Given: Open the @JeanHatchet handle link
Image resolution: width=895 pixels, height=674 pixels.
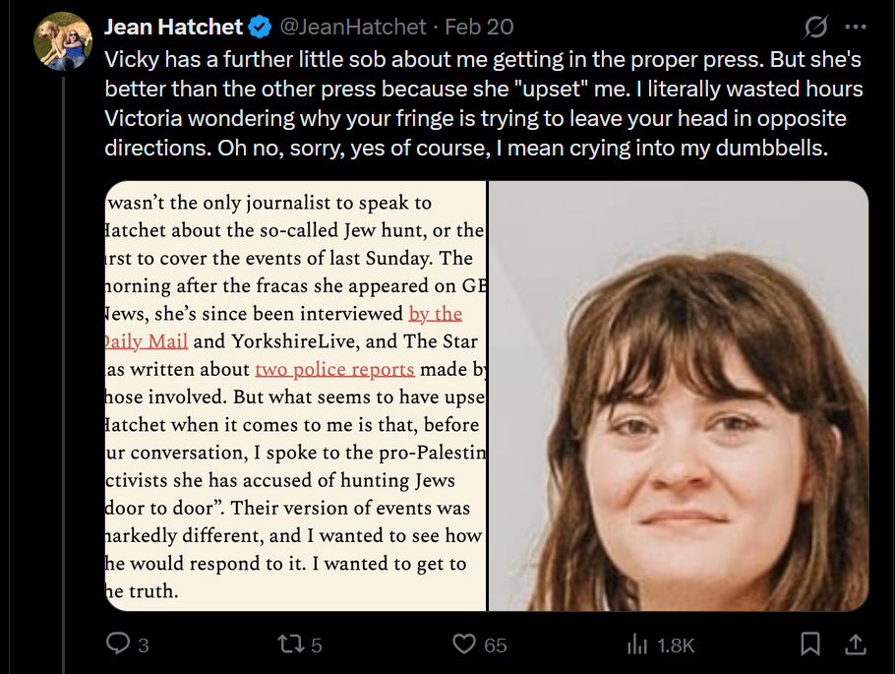Looking at the screenshot, I should click(x=350, y=27).
